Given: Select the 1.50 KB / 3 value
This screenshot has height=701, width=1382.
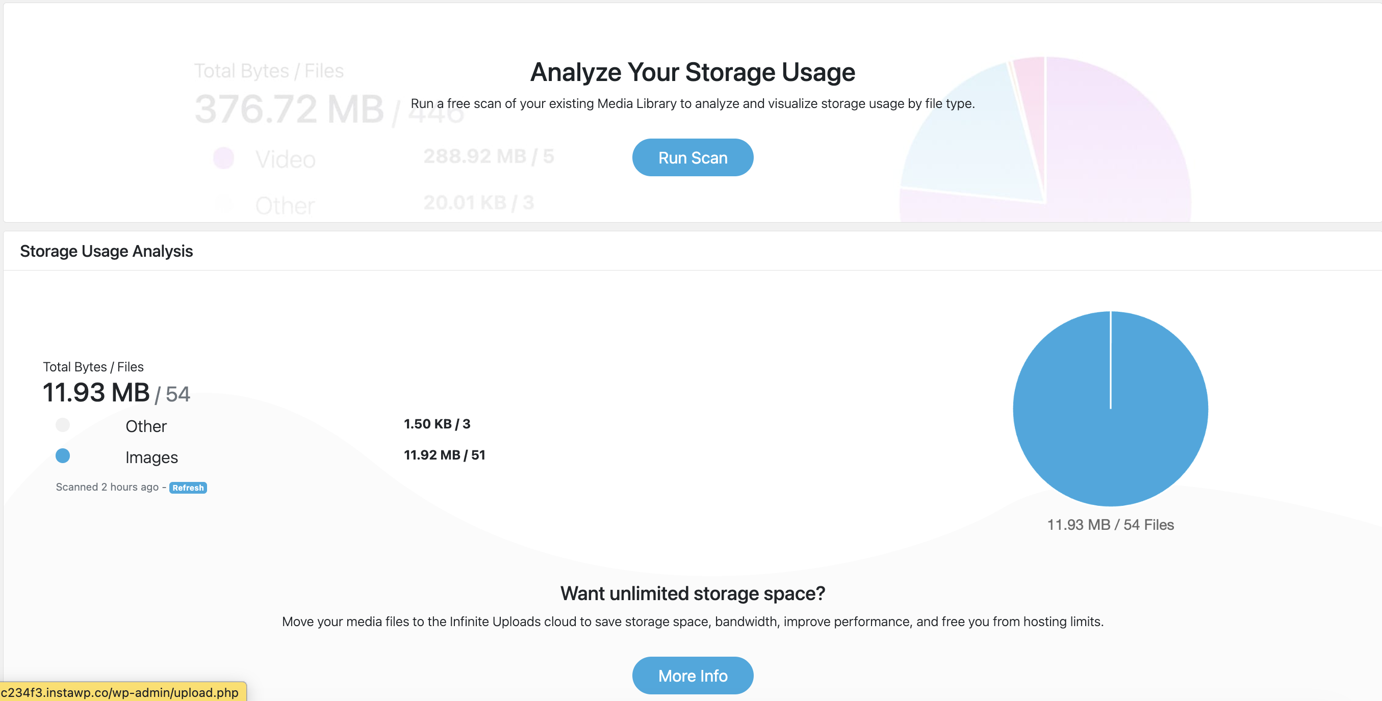Looking at the screenshot, I should click(x=437, y=424).
